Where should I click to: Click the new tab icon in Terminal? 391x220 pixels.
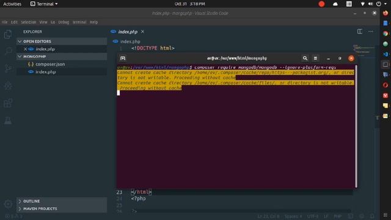coord(123,58)
